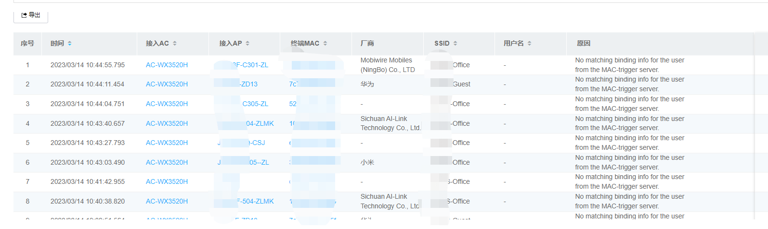Click the sort icon beside 终端MAC
The image size is (768, 229).
tap(325, 43)
